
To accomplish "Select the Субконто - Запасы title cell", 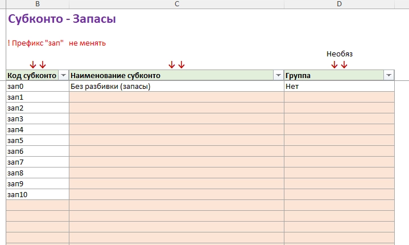I will click(x=62, y=19).
